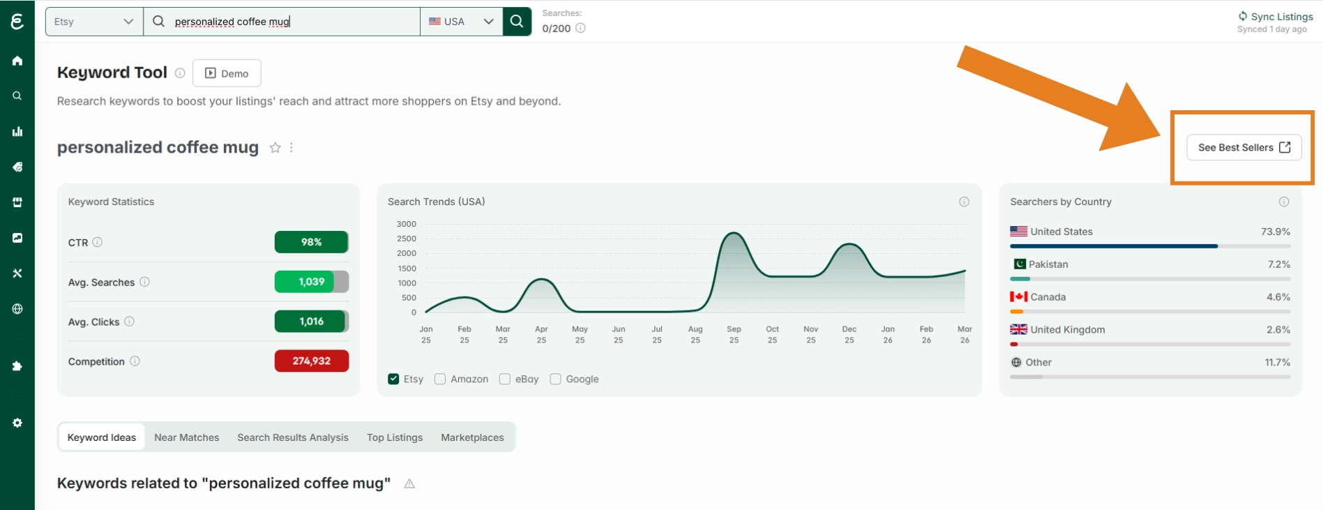Open the shop storefront sidebar icon
Screen dimensions: 1323x510
[x=17, y=202]
